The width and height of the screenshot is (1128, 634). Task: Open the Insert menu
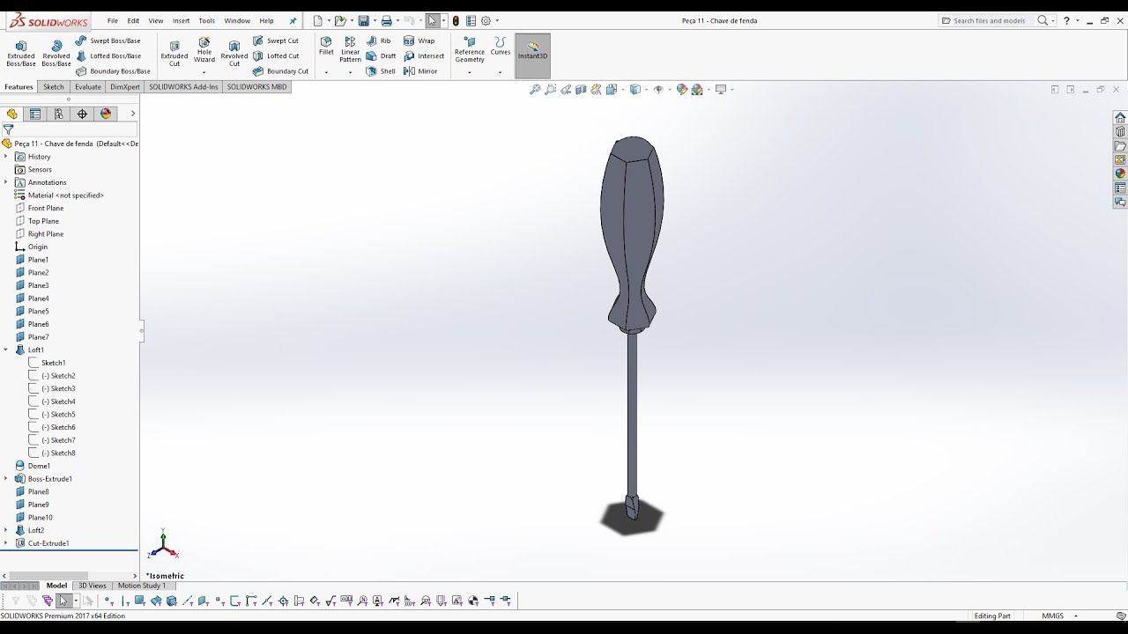point(181,20)
